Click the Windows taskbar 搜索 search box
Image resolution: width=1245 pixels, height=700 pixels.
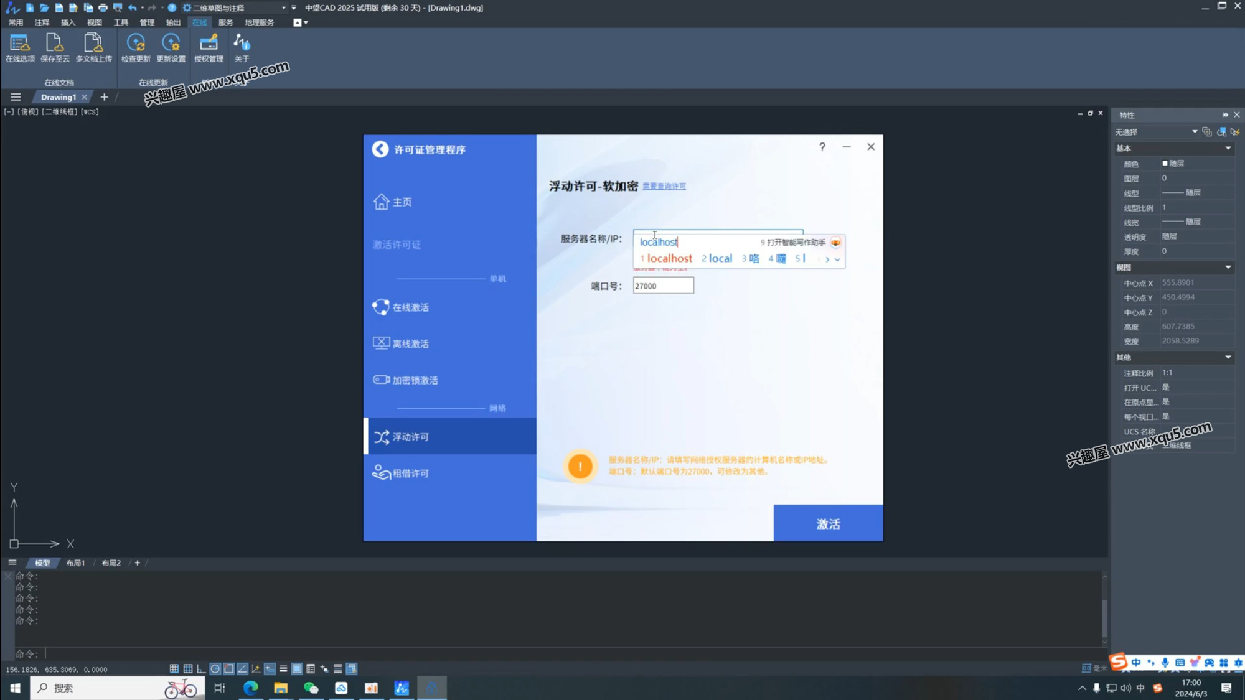click(x=117, y=688)
